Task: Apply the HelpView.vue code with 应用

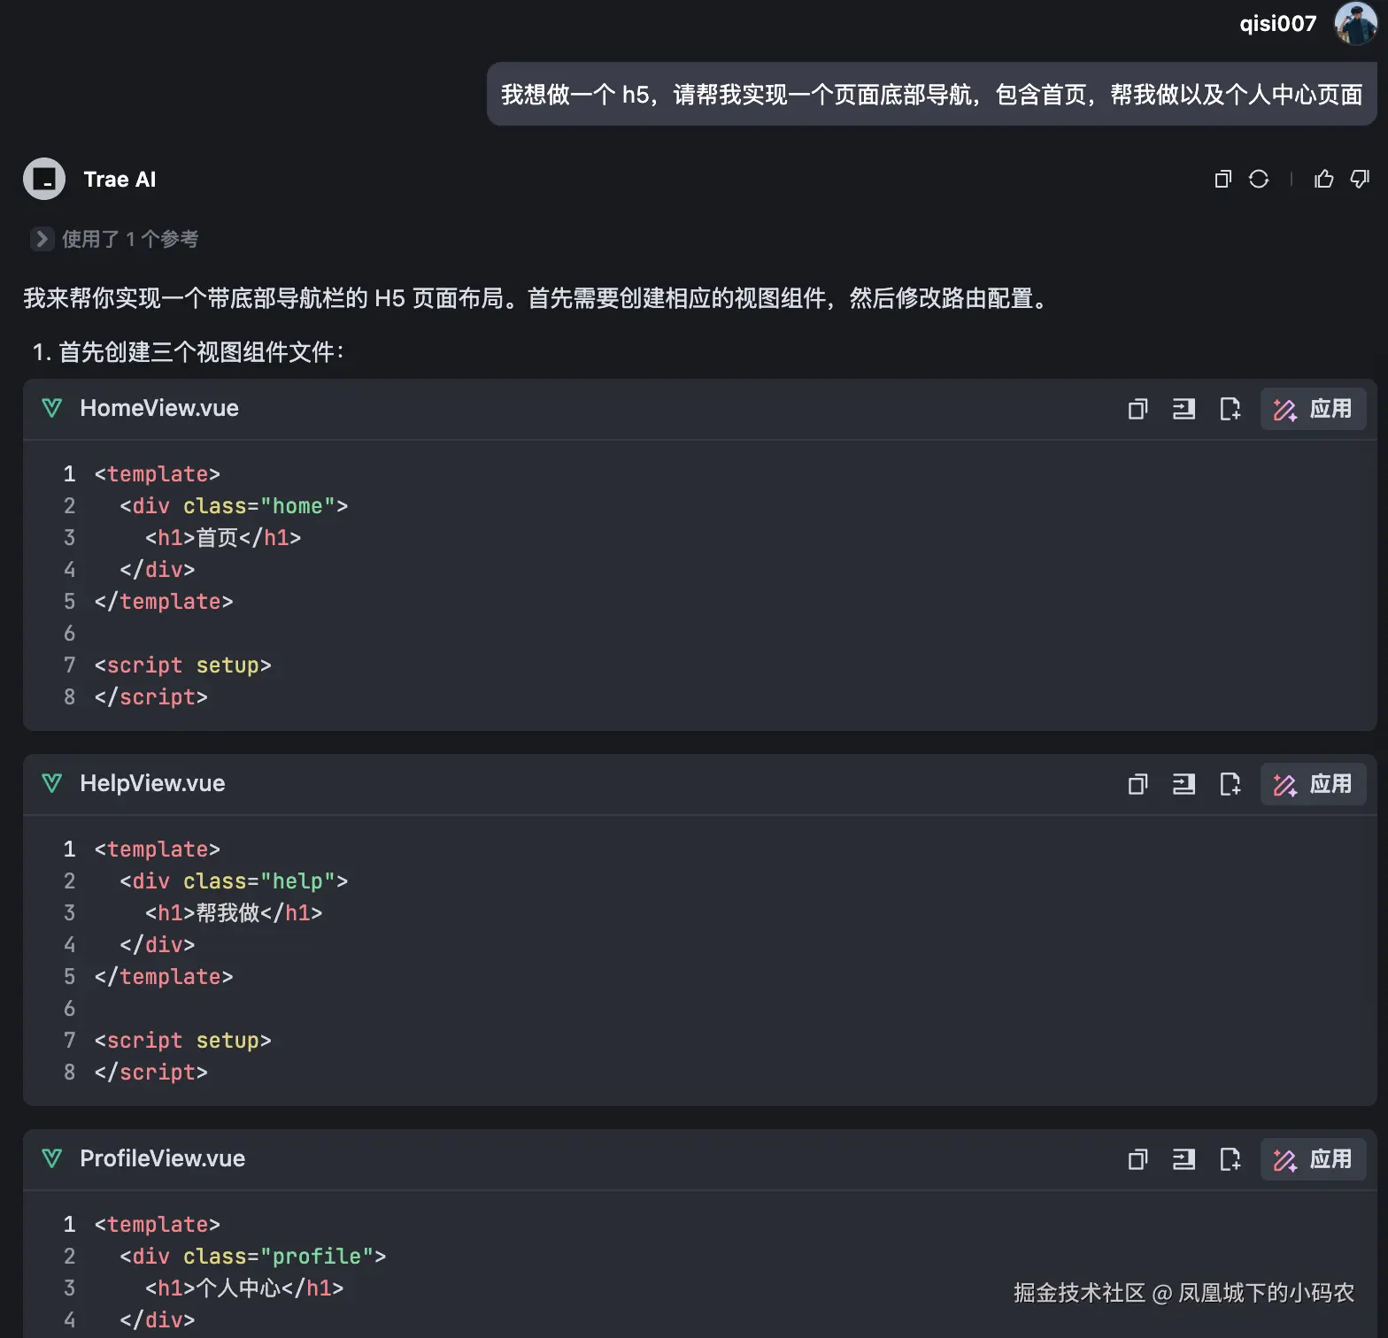Action: click(1313, 784)
